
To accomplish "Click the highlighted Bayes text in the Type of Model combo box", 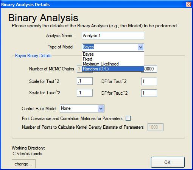I will 88,47.
